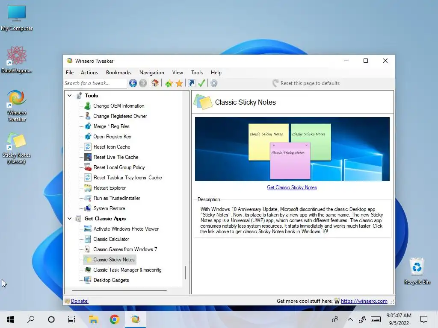Select the Winaero Tweaker desktop shortcut
Viewport: 438px width, 328px height.
point(17,106)
